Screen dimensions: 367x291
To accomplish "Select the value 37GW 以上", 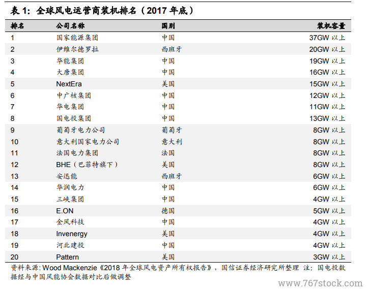I will [x=327, y=38].
